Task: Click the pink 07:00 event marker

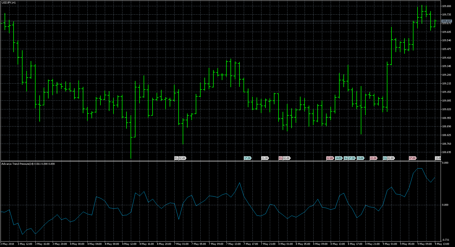Action: click(412, 158)
